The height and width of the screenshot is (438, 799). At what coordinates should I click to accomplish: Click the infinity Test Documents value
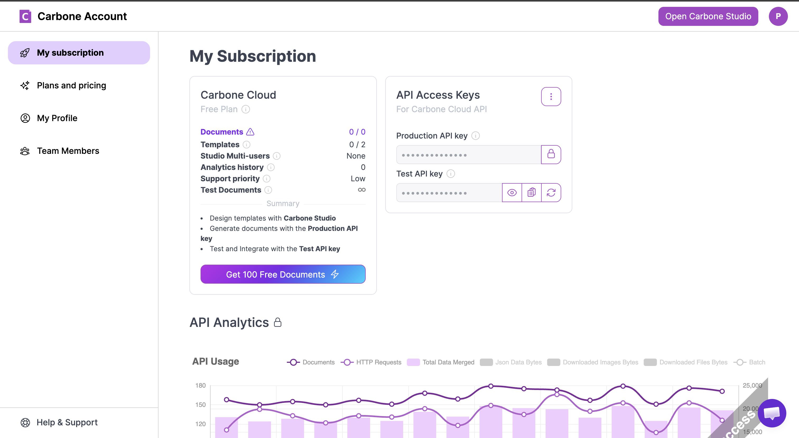click(x=362, y=189)
